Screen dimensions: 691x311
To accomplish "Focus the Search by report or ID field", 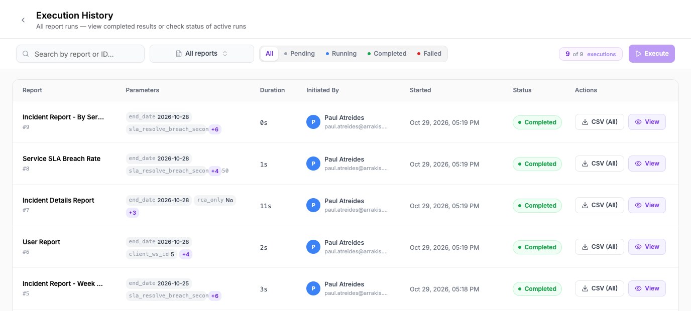I will pos(80,54).
